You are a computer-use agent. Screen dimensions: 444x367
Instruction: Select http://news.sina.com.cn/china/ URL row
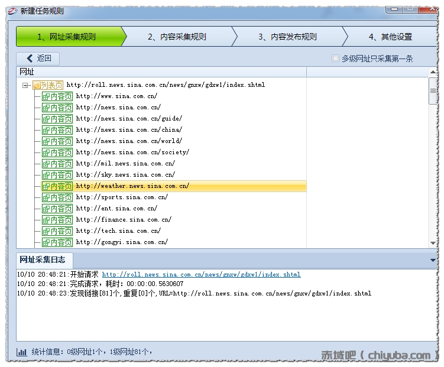click(x=129, y=130)
